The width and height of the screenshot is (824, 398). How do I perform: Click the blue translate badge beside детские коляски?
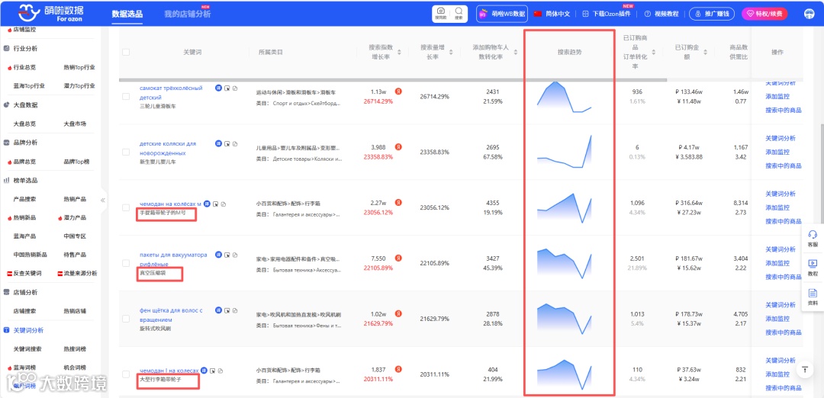click(218, 143)
